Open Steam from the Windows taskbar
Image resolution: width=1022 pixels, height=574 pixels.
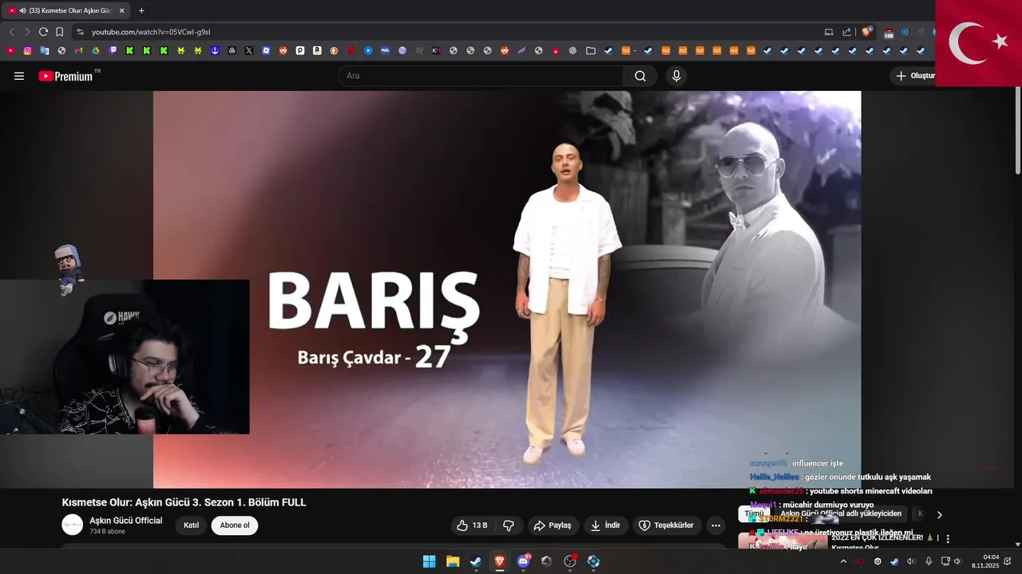[476, 561]
